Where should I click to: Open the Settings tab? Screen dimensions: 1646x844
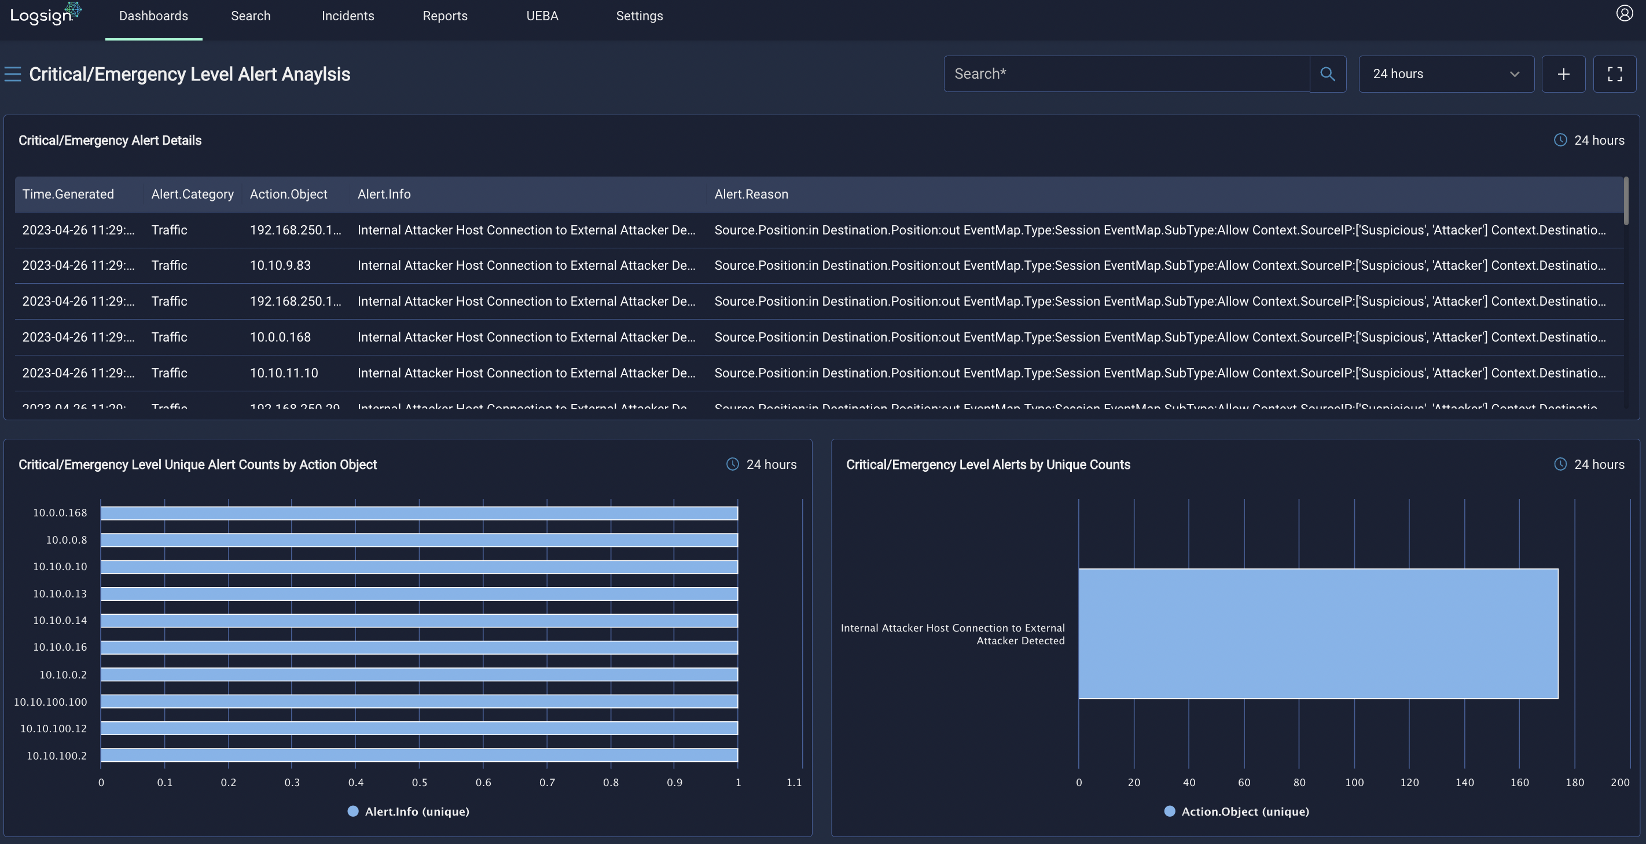639,16
